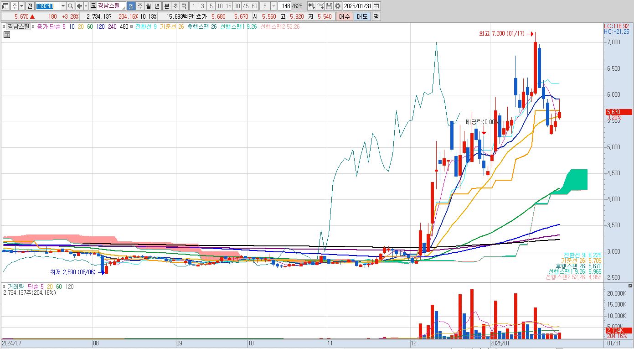The height and width of the screenshot is (349, 634).
Task: Click the bar count field 148
Action: (x=285, y=6)
